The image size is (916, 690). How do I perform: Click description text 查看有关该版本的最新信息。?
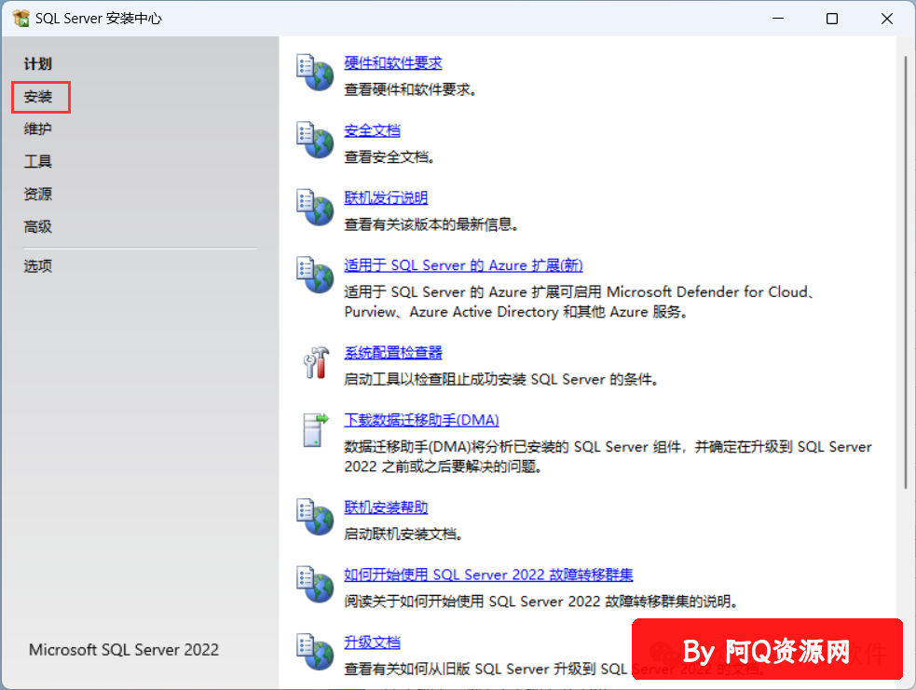pos(431,224)
